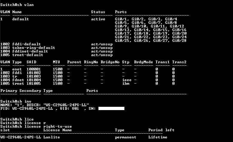Click the 'Stp' column header

[x=126, y=62]
